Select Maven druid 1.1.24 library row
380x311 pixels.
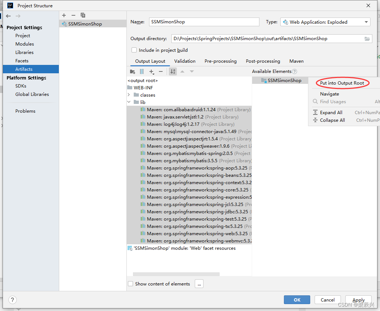click(189, 109)
